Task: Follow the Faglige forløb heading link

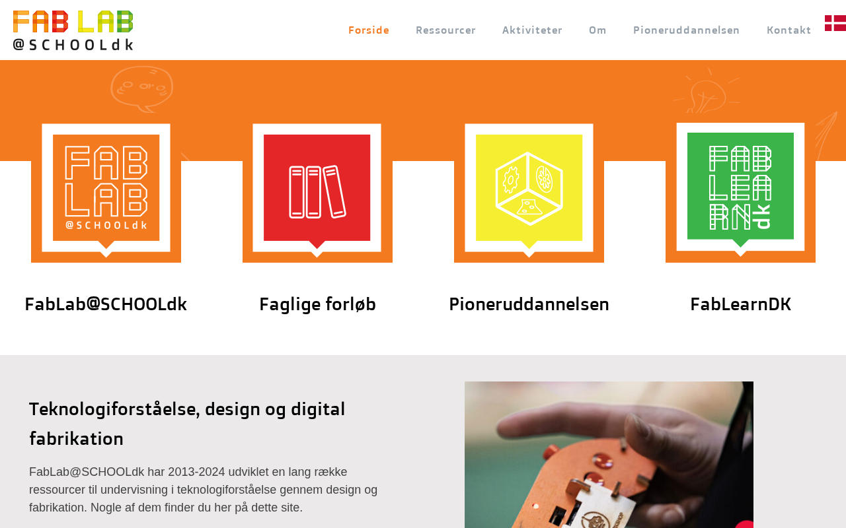Action: (x=317, y=304)
